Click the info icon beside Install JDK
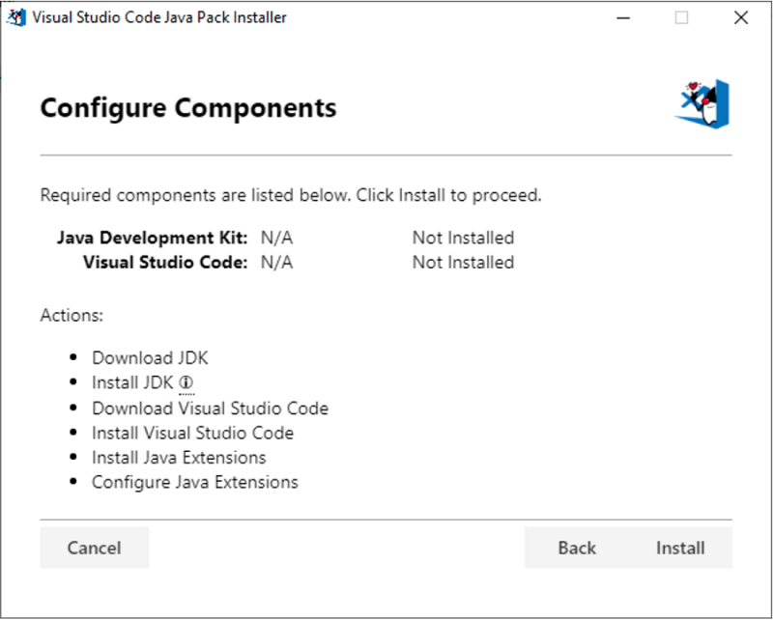The image size is (773, 620). (185, 382)
